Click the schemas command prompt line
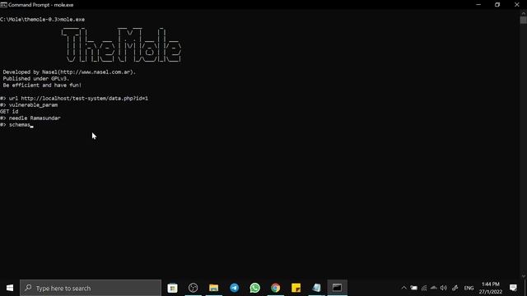 click(x=16, y=125)
